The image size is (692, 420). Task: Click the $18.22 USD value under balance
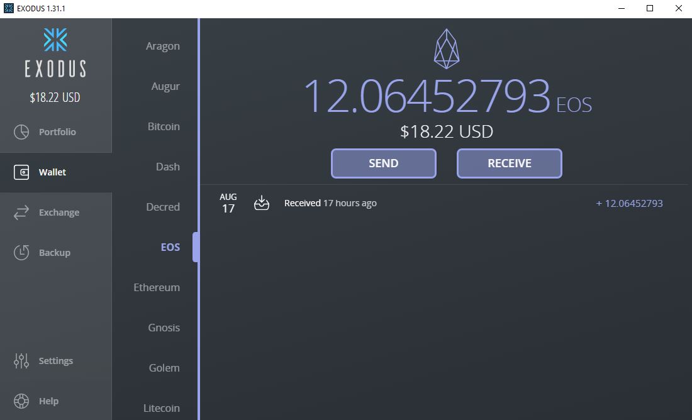(x=447, y=131)
